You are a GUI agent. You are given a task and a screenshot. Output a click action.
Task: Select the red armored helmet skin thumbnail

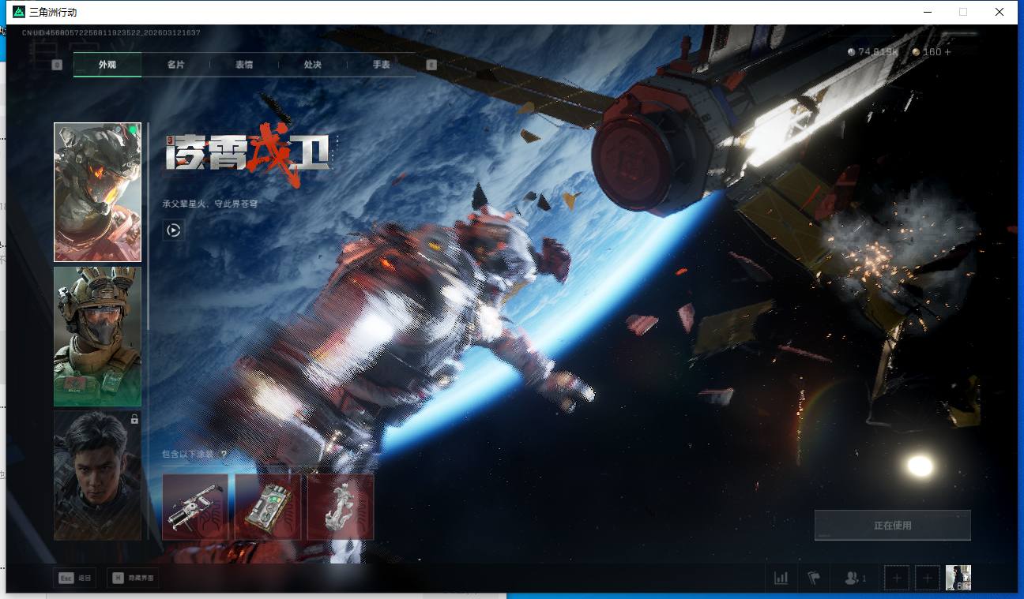(97, 192)
